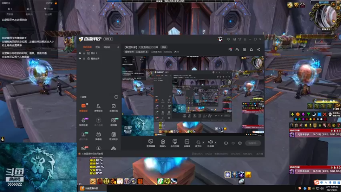Select the yellow star raid marker
Image resolution: width=341 pixels, height=192 pixels.
click(x=292, y=114)
